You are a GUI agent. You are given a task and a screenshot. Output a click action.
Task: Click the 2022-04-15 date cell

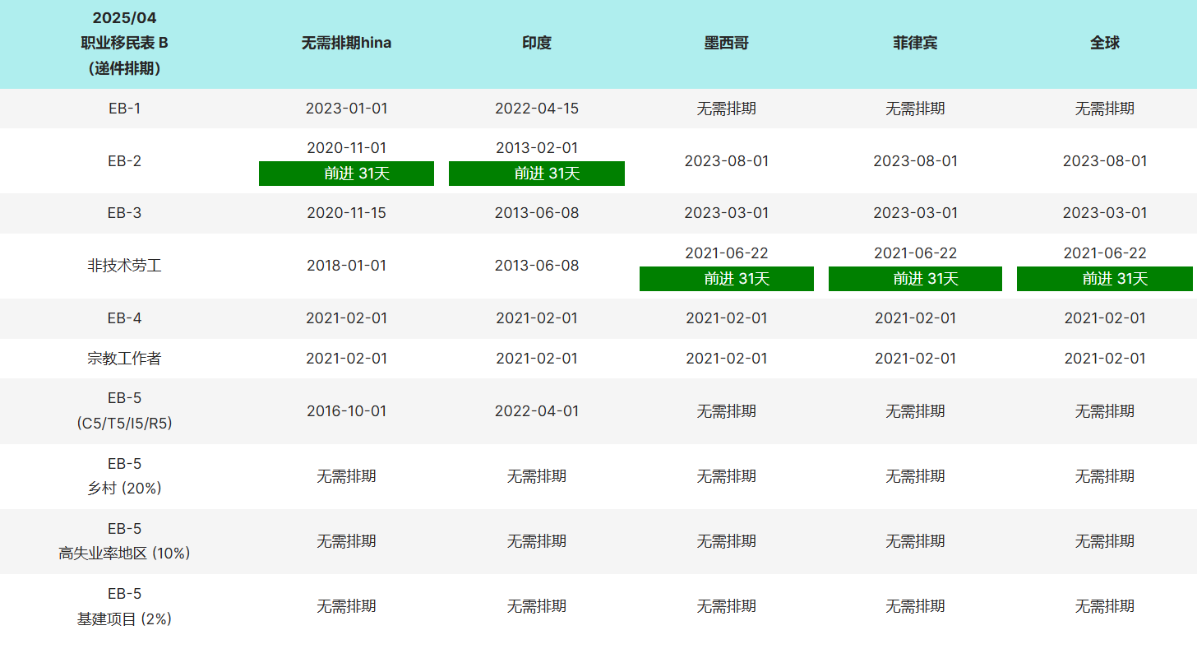[x=537, y=108]
